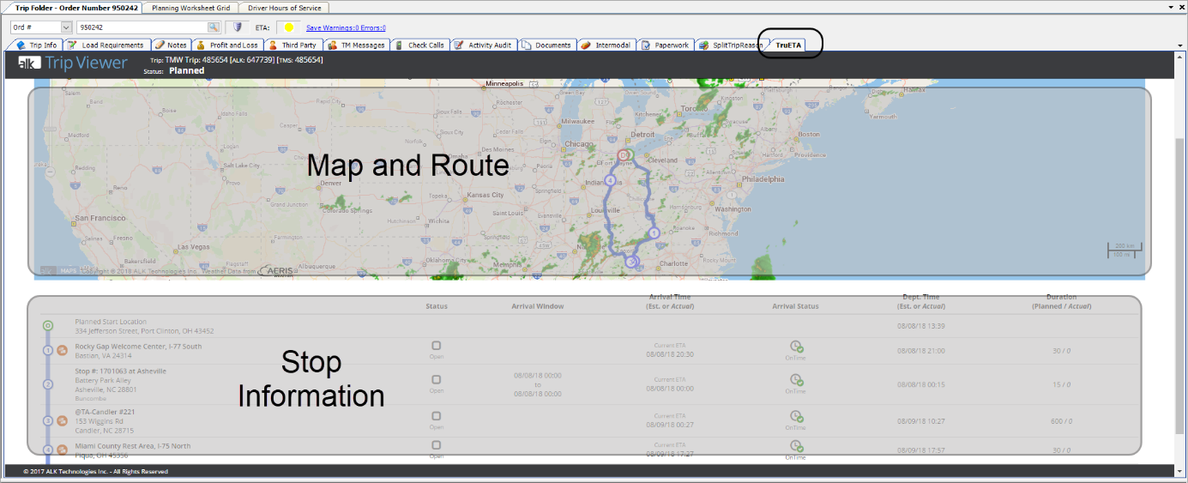Open the SplitTripReason tab
This screenshot has height=483, width=1188.
[x=730, y=45]
